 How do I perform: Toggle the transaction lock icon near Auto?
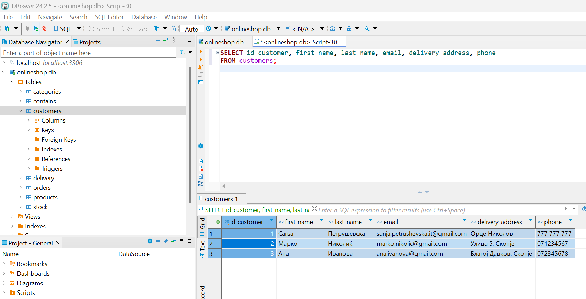coord(174,29)
